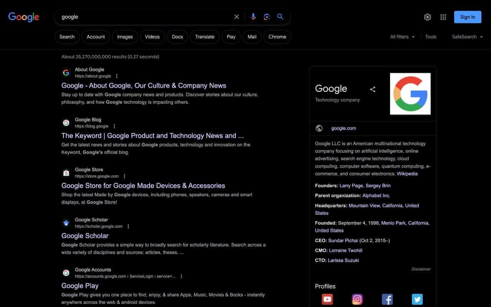491x307 pixels.
Task: Open Google's Instagram profile icon
Action: [357, 299]
